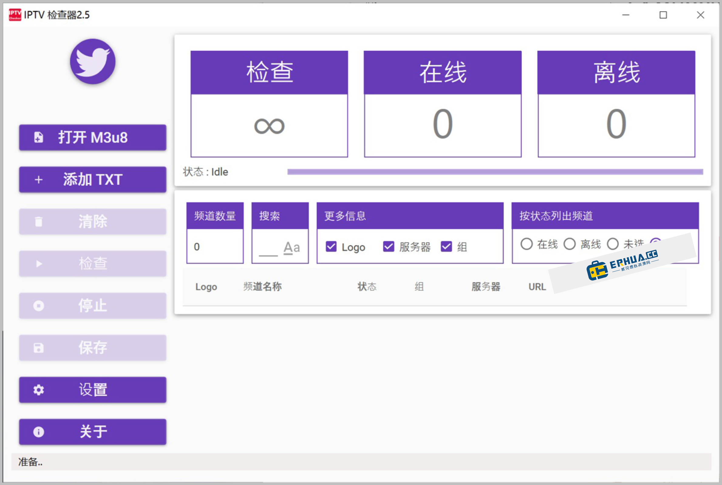Uncheck the 组 checkbox

pos(446,247)
